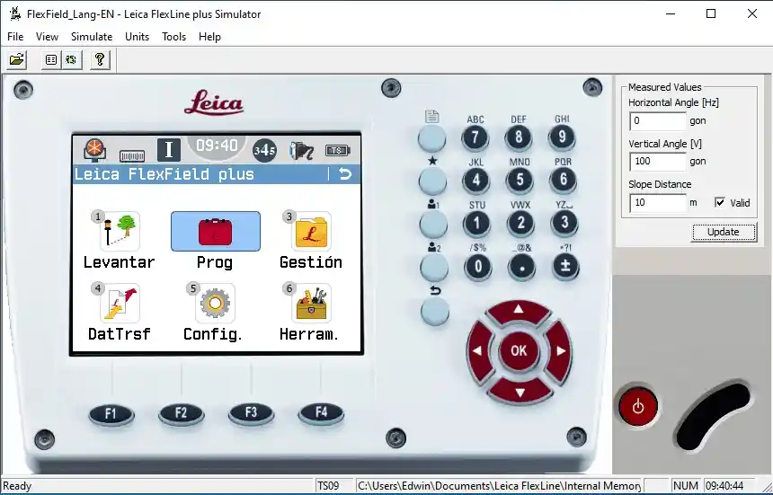Click the back arrow in screen header
The image size is (773, 495).
coord(345,174)
